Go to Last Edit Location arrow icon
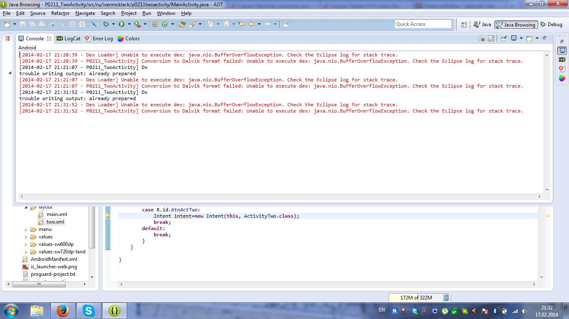569x319 pixels. tap(242, 24)
